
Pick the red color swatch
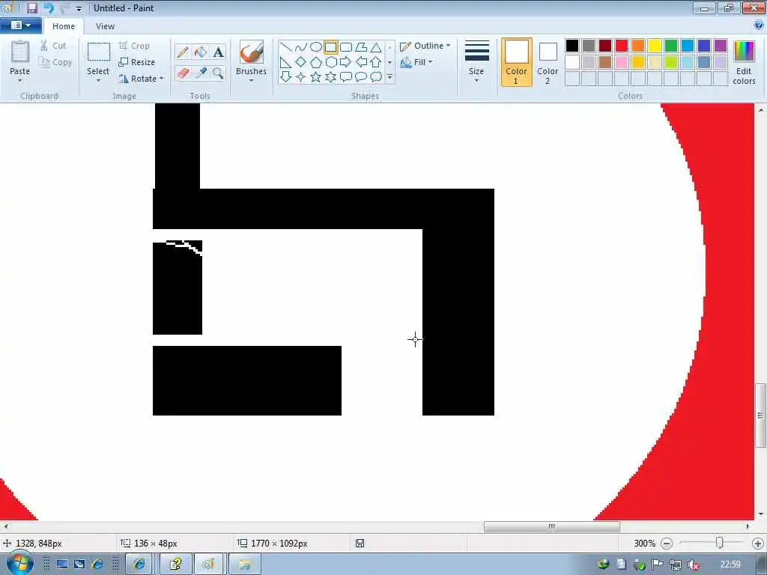(622, 46)
